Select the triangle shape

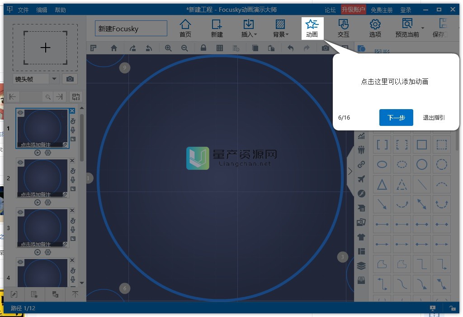click(x=382, y=184)
